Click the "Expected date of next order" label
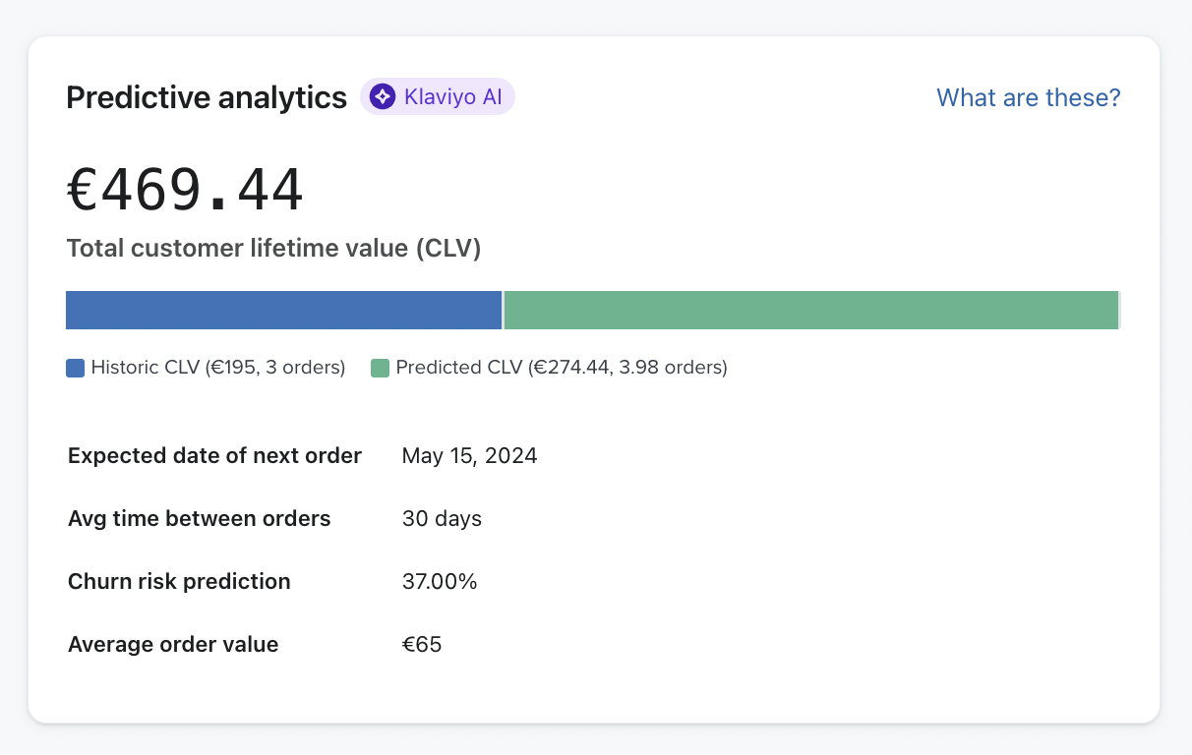1192x755 pixels. (x=214, y=455)
